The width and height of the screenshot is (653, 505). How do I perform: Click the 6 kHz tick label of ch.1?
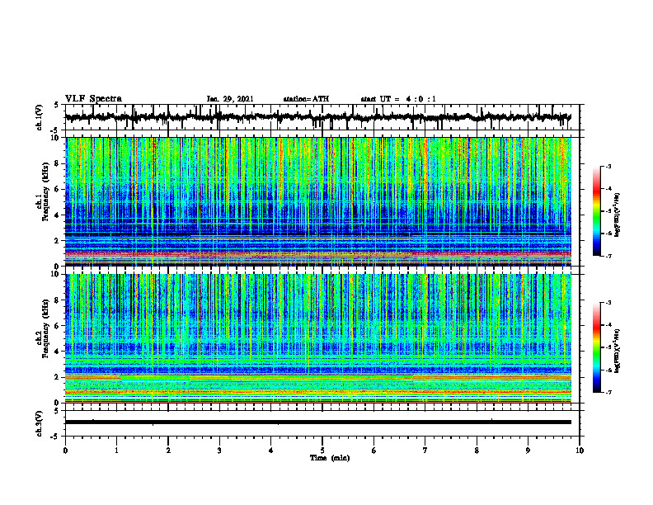pyautogui.click(x=59, y=189)
